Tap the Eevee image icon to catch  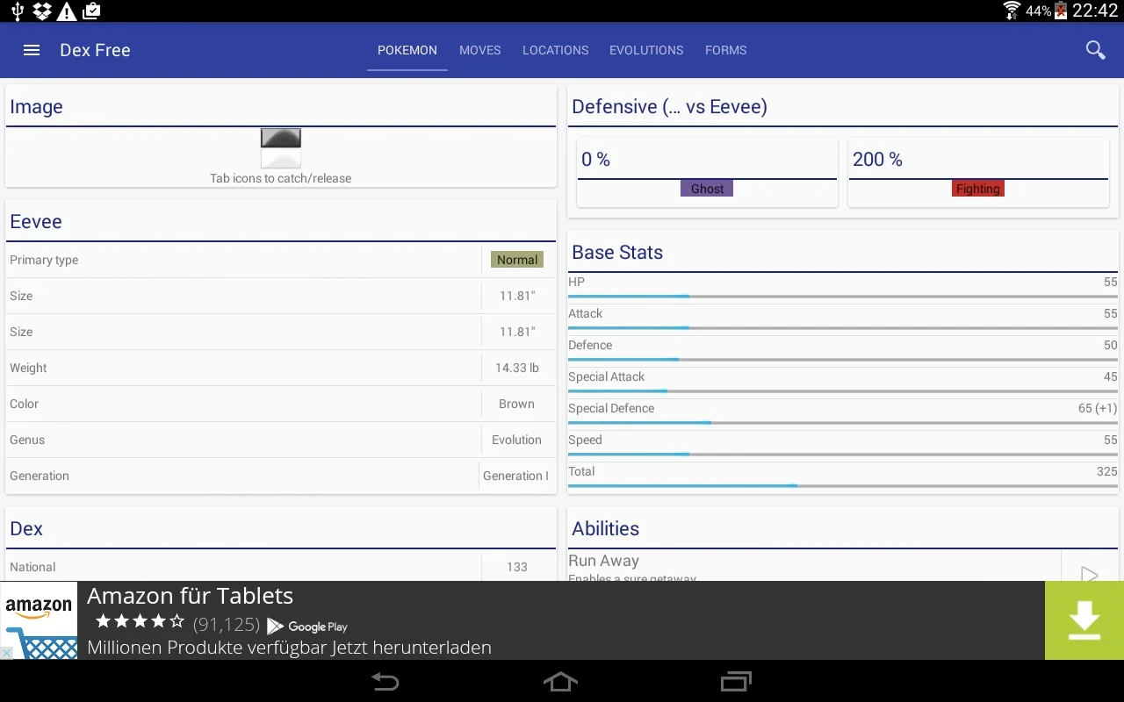[281, 147]
